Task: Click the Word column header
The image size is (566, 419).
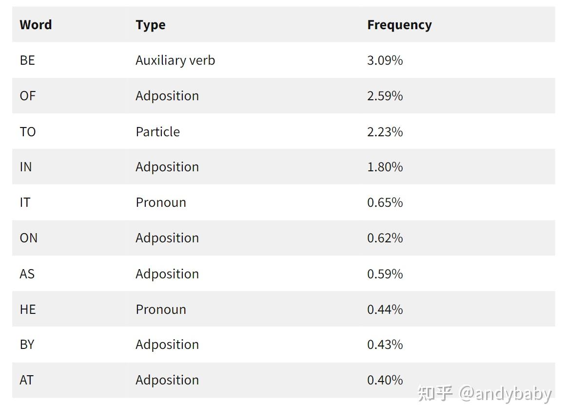Action: pyautogui.click(x=36, y=25)
